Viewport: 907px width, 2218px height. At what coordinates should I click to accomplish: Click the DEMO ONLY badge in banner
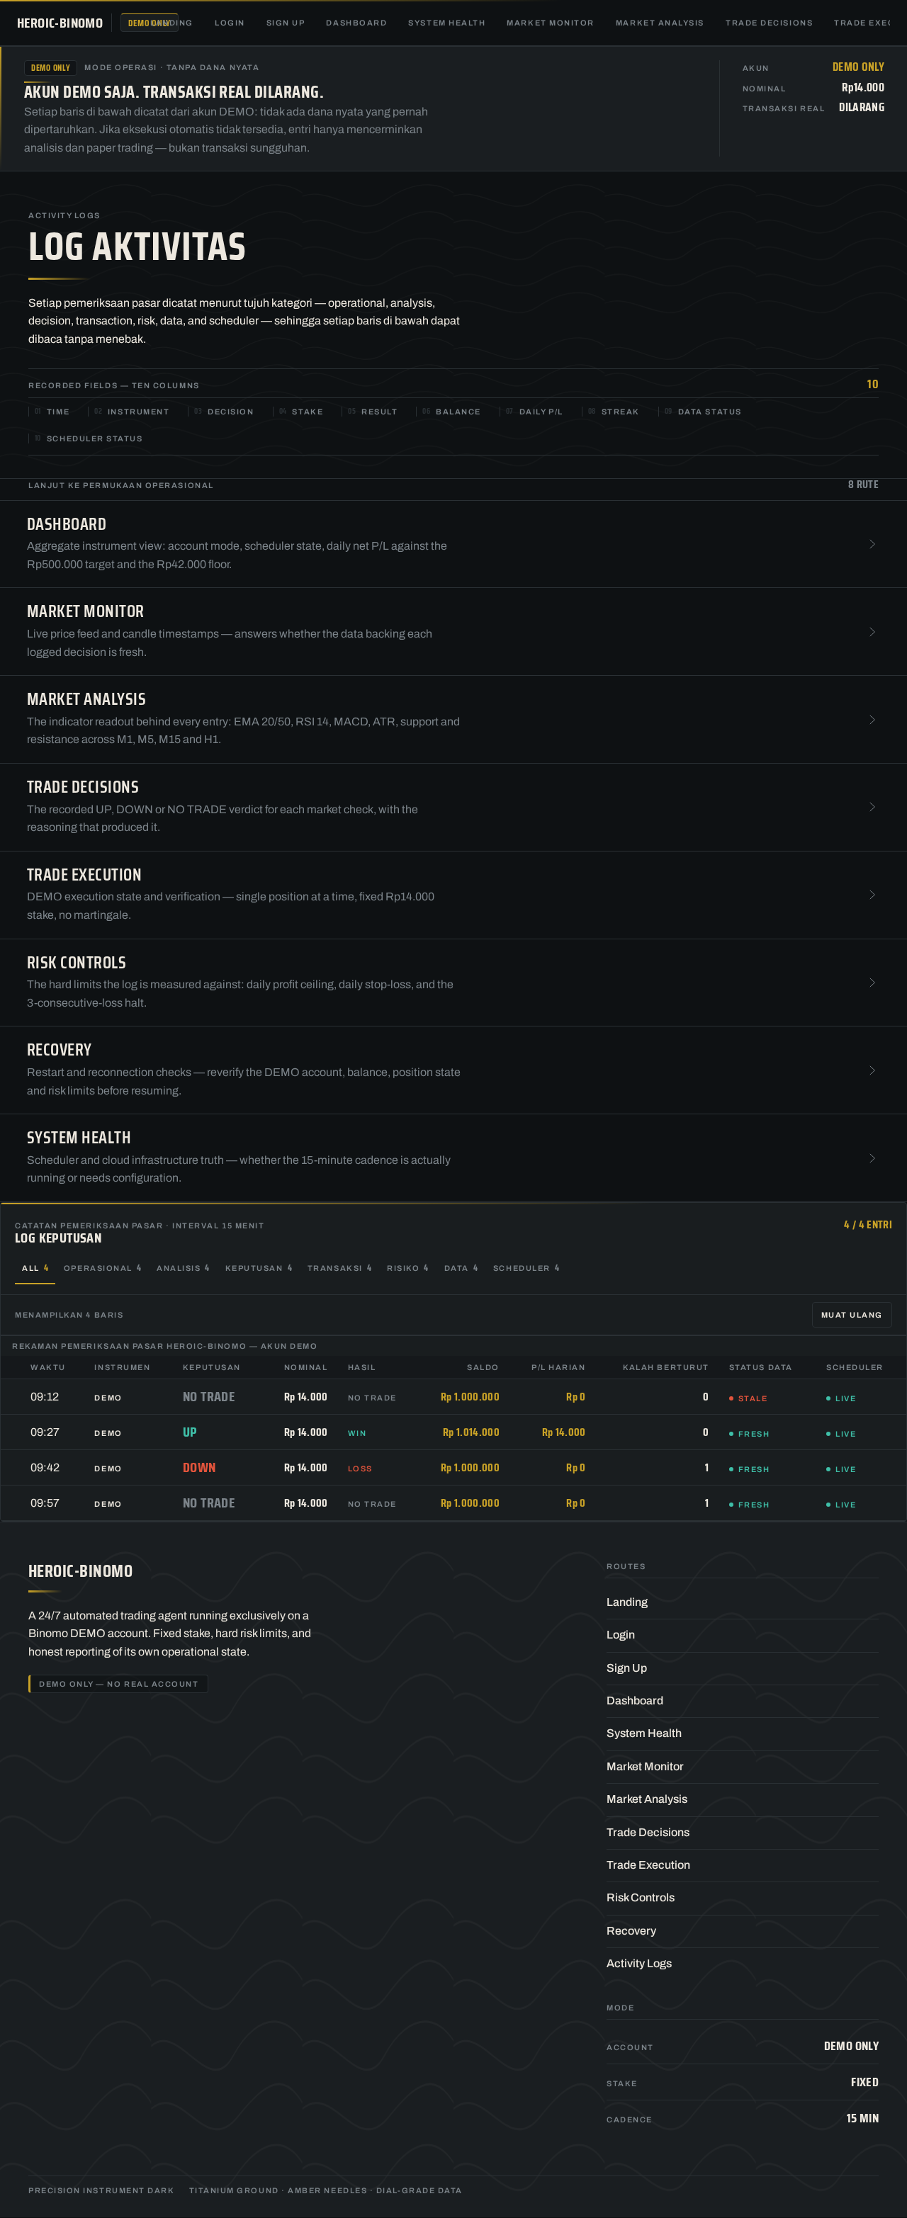[51, 68]
